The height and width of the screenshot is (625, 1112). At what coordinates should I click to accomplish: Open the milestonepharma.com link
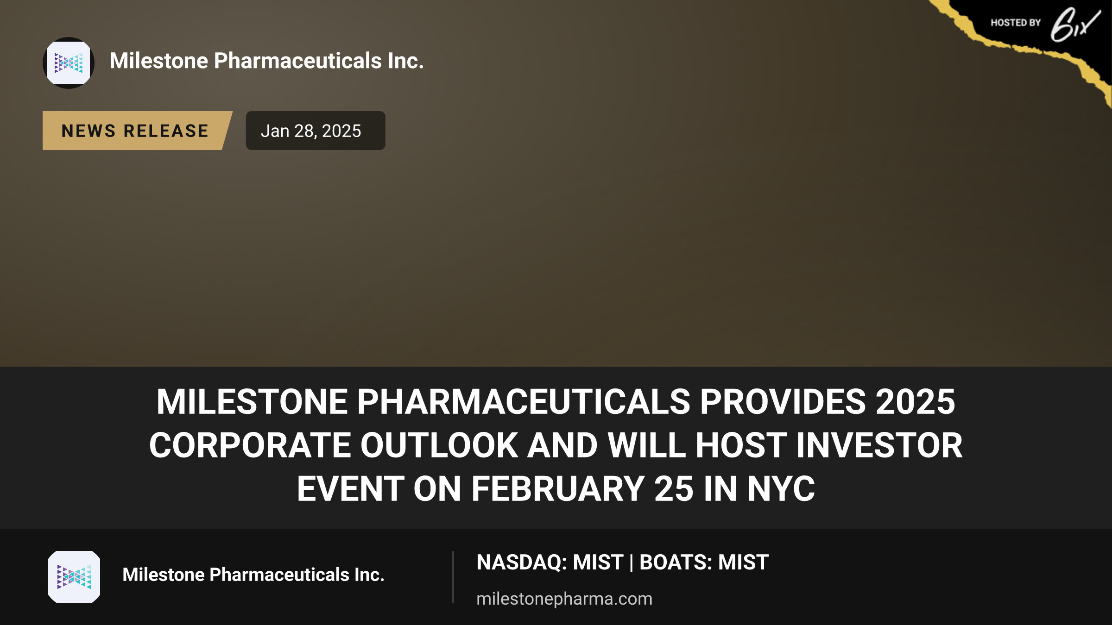point(564,599)
